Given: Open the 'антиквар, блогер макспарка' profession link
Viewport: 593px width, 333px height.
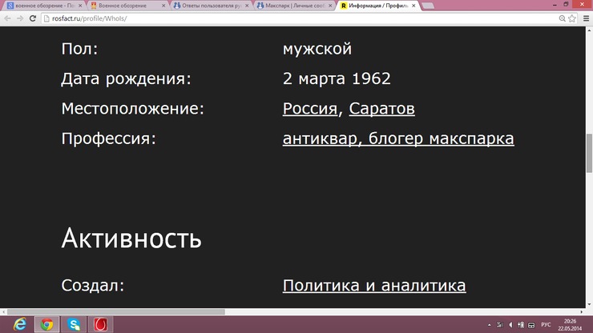Looking at the screenshot, I should tap(398, 138).
